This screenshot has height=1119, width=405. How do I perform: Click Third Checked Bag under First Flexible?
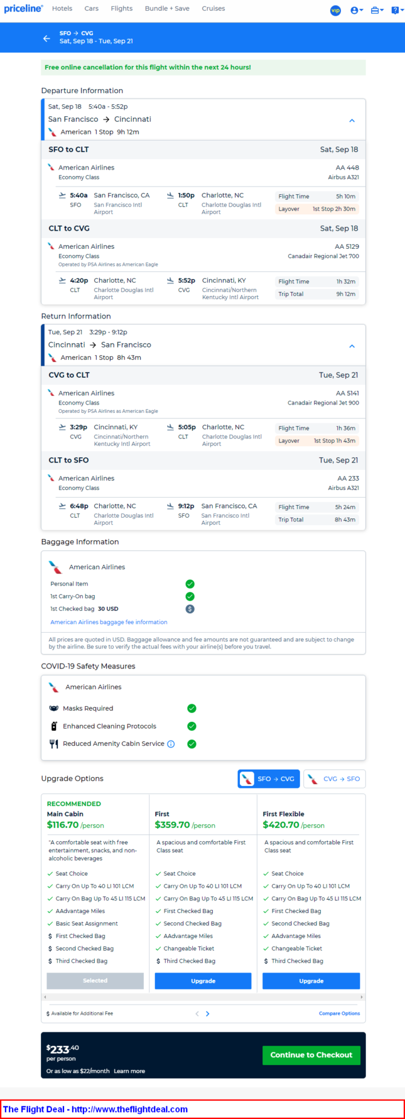[297, 961]
